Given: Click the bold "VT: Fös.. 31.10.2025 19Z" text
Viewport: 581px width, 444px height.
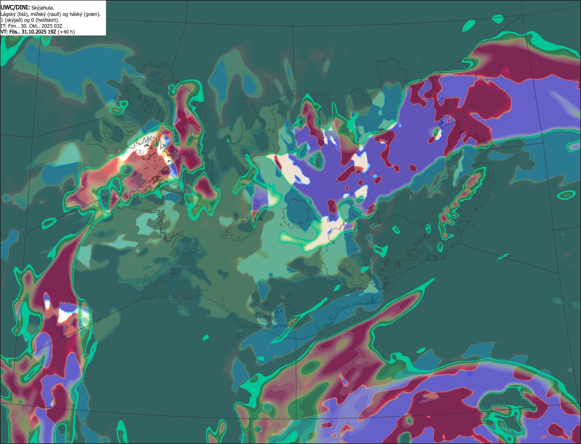Looking at the screenshot, I should tap(29, 32).
